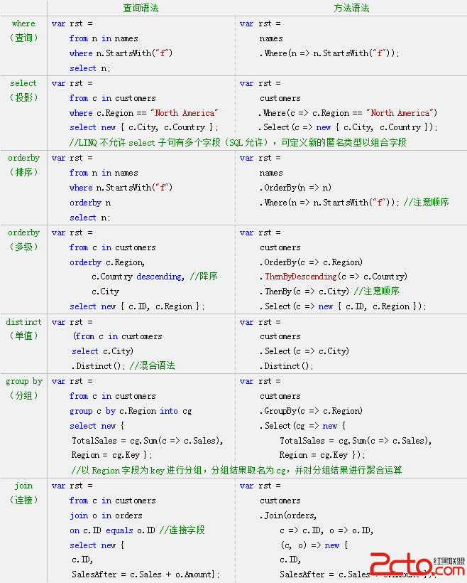
Task: Click '.Select(c => new { c.City, c.Country });'
Action: click(348, 127)
